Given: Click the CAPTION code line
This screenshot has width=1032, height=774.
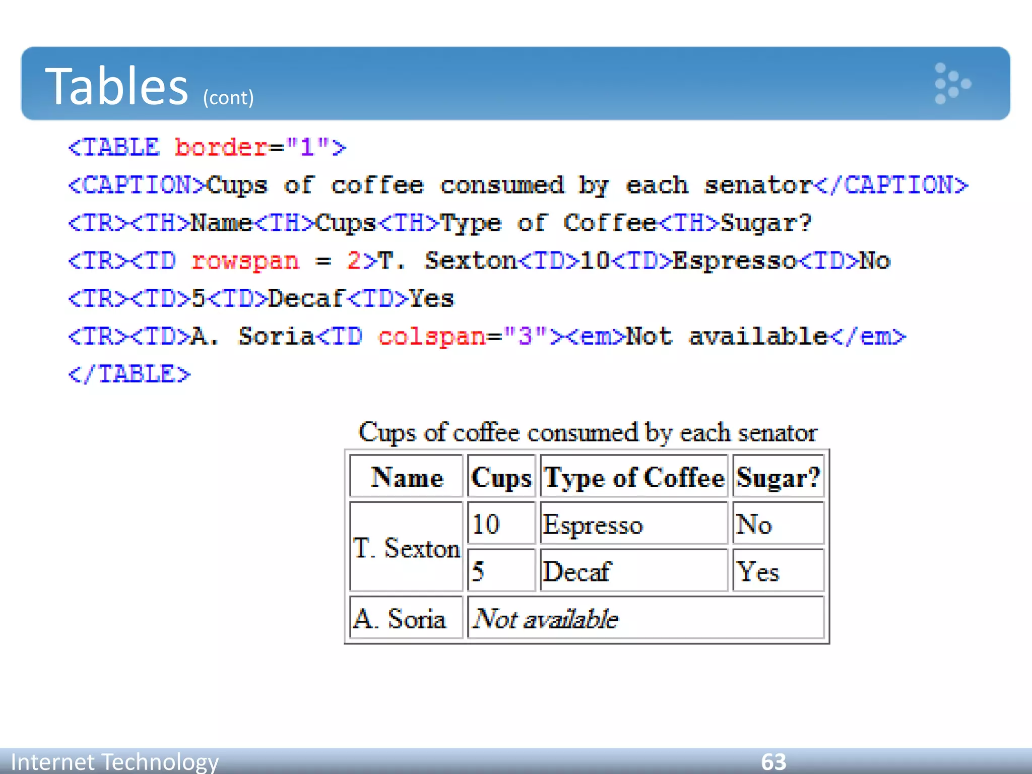Looking at the screenshot, I should point(518,185).
